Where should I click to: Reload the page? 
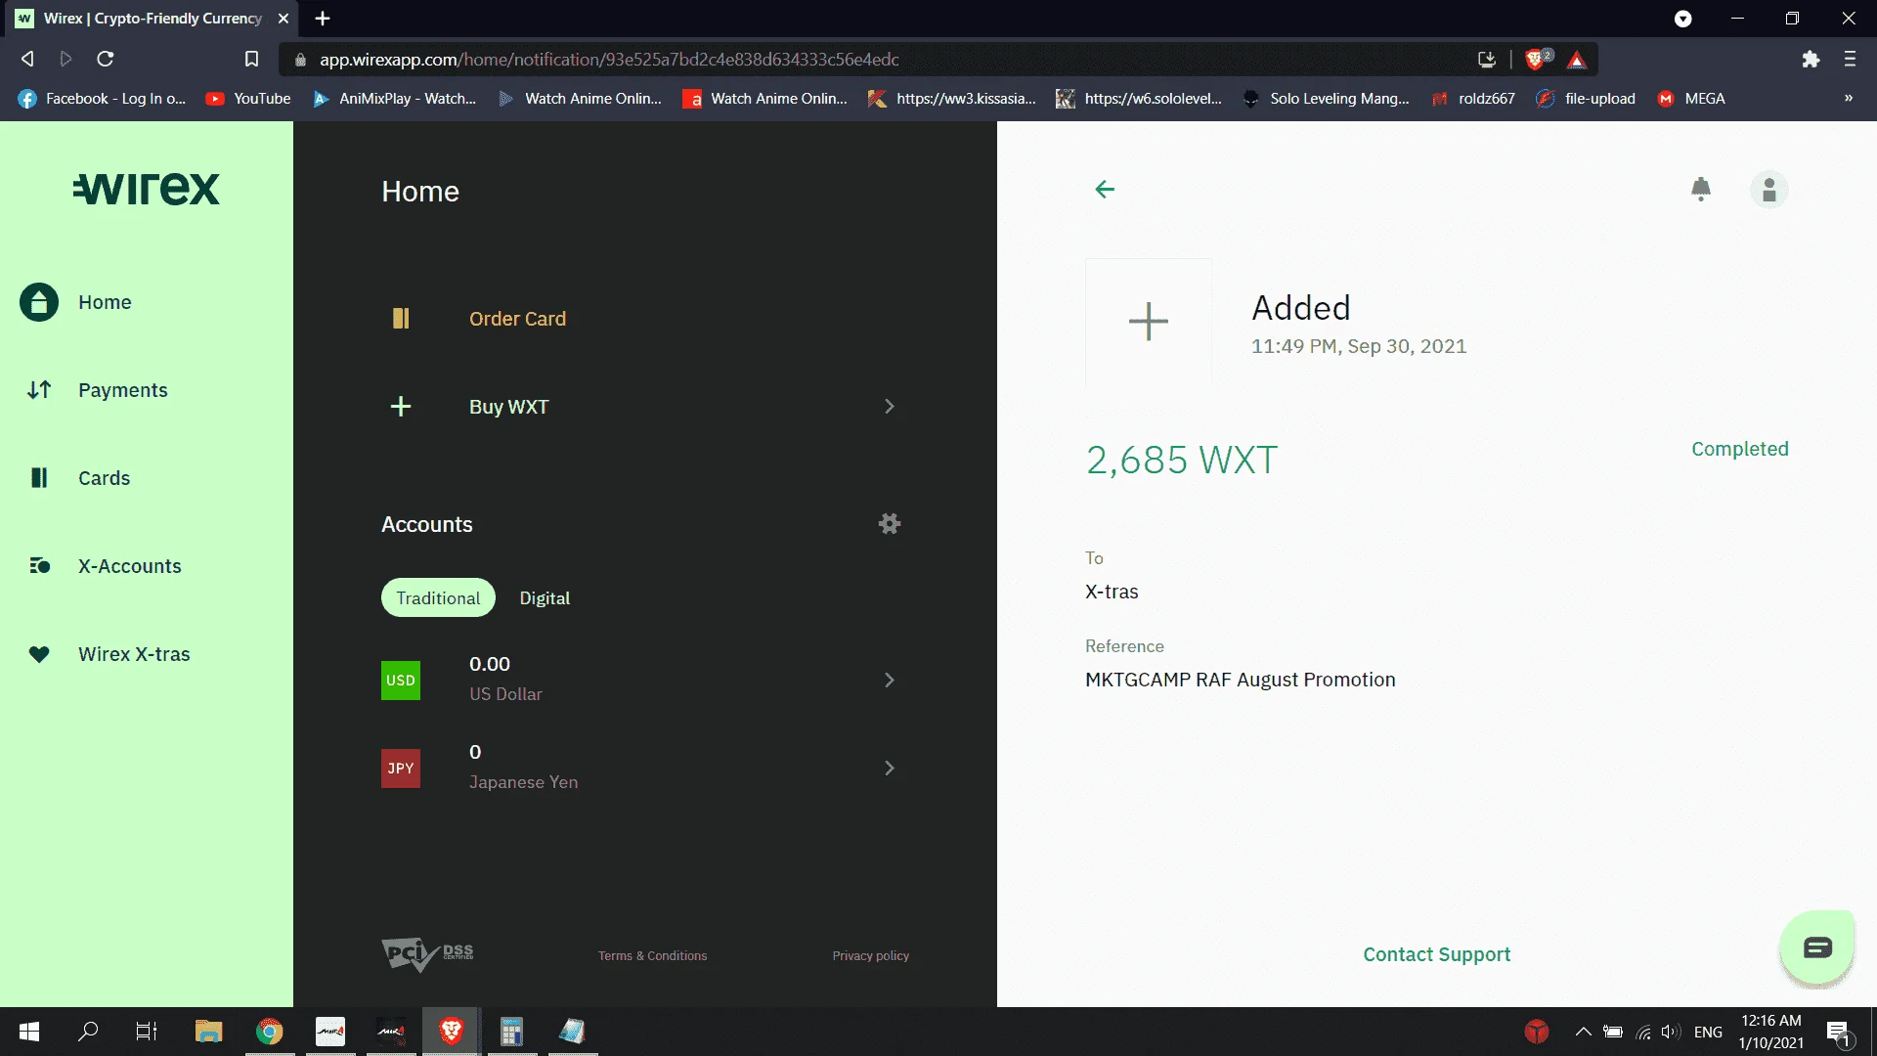pyautogui.click(x=106, y=59)
